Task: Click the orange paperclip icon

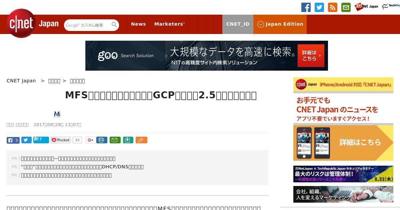Action: (x=141, y=140)
